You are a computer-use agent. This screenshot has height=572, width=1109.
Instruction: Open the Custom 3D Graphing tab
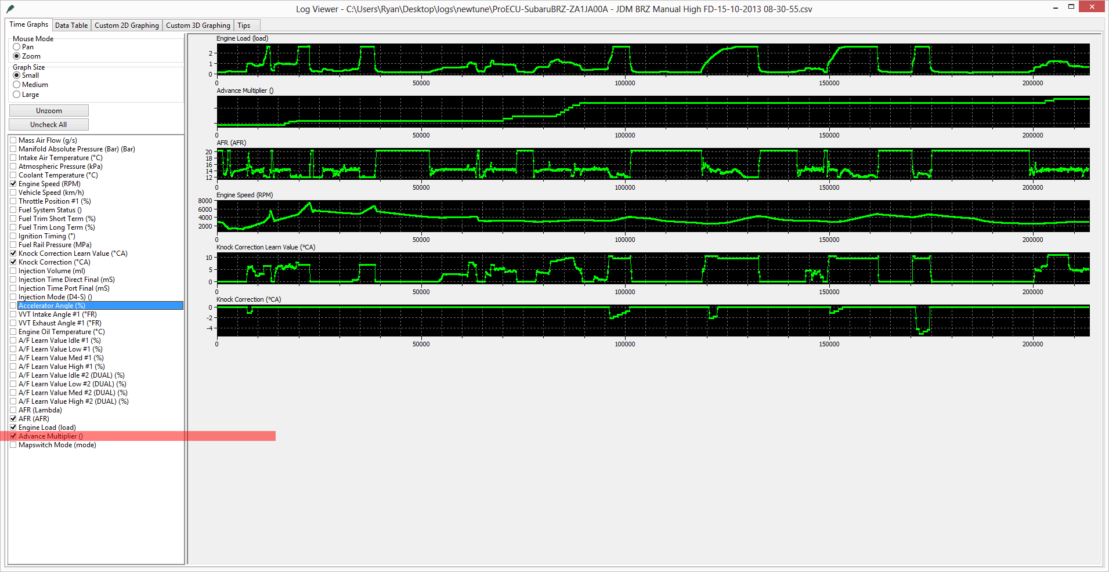tap(198, 26)
